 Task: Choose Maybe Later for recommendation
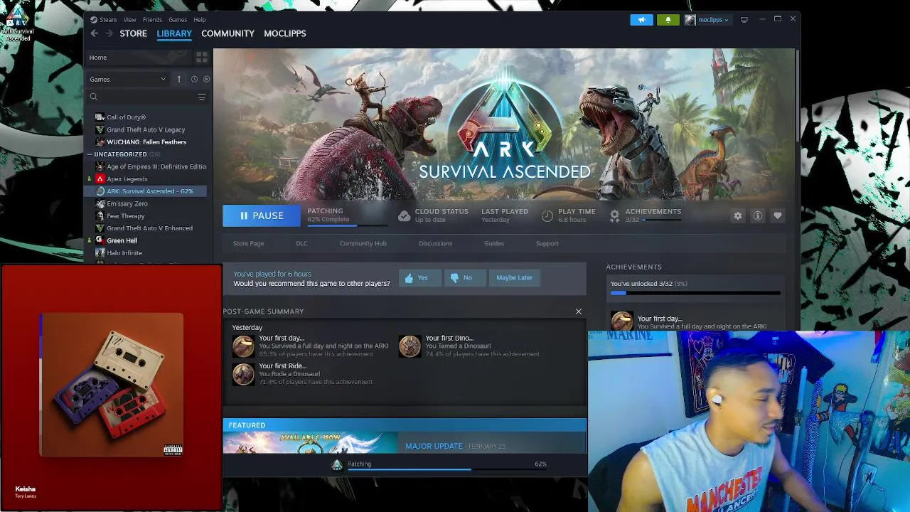(514, 278)
